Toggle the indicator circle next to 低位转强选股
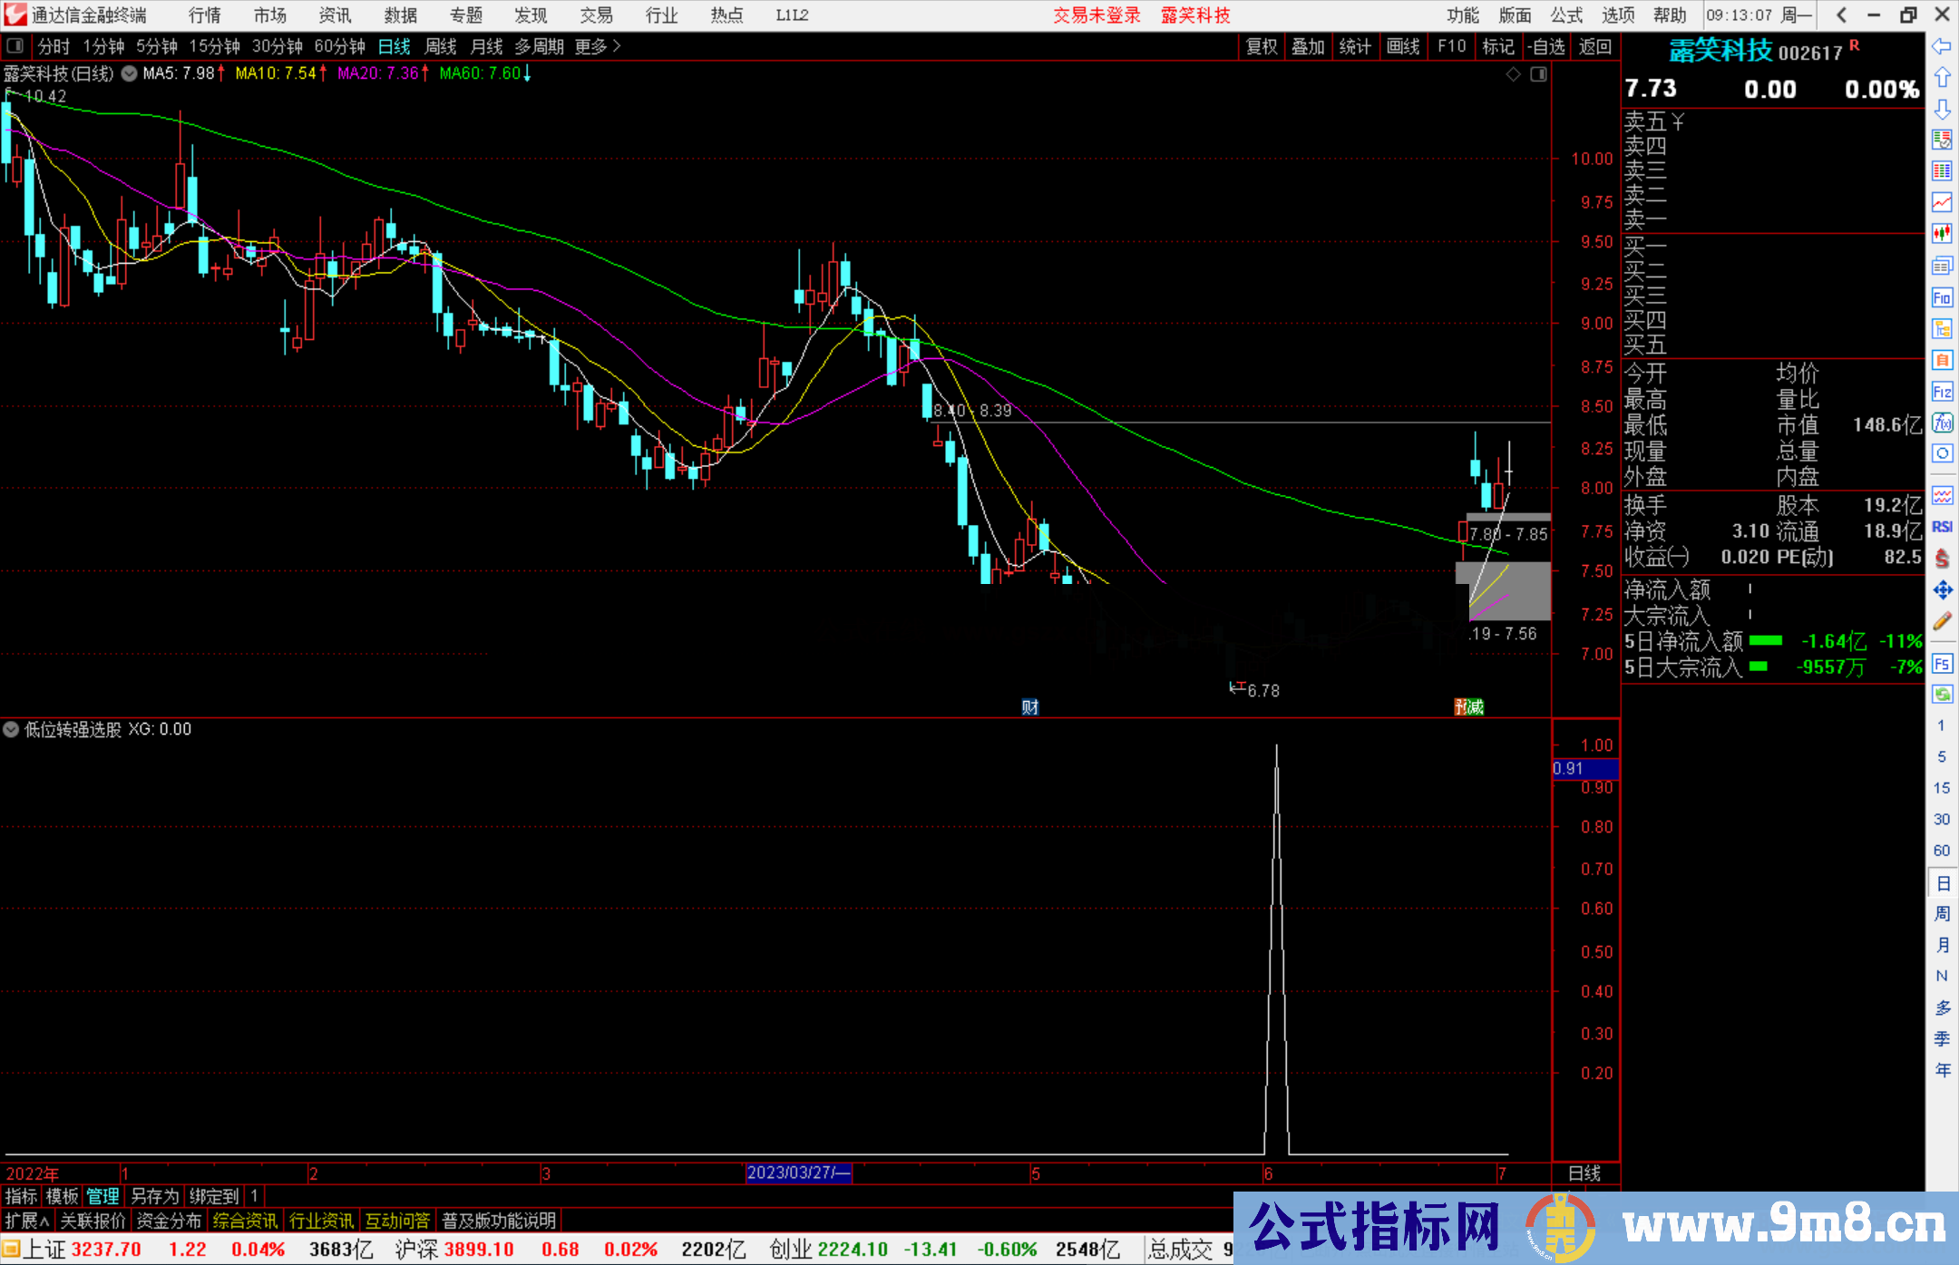Image resolution: width=1959 pixels, height=1265 pixels. (12, 729)
